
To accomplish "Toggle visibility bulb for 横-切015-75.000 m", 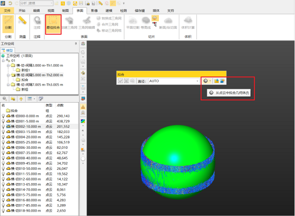I will click(x=3, y=195).
